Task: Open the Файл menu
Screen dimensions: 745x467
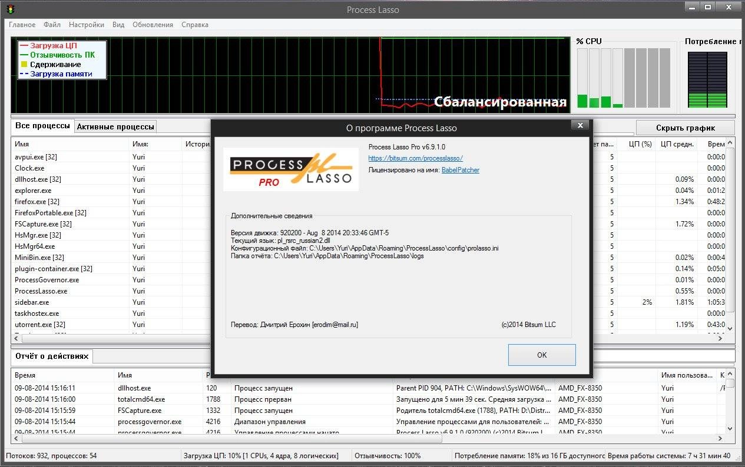Action: (x=52, y=25)
